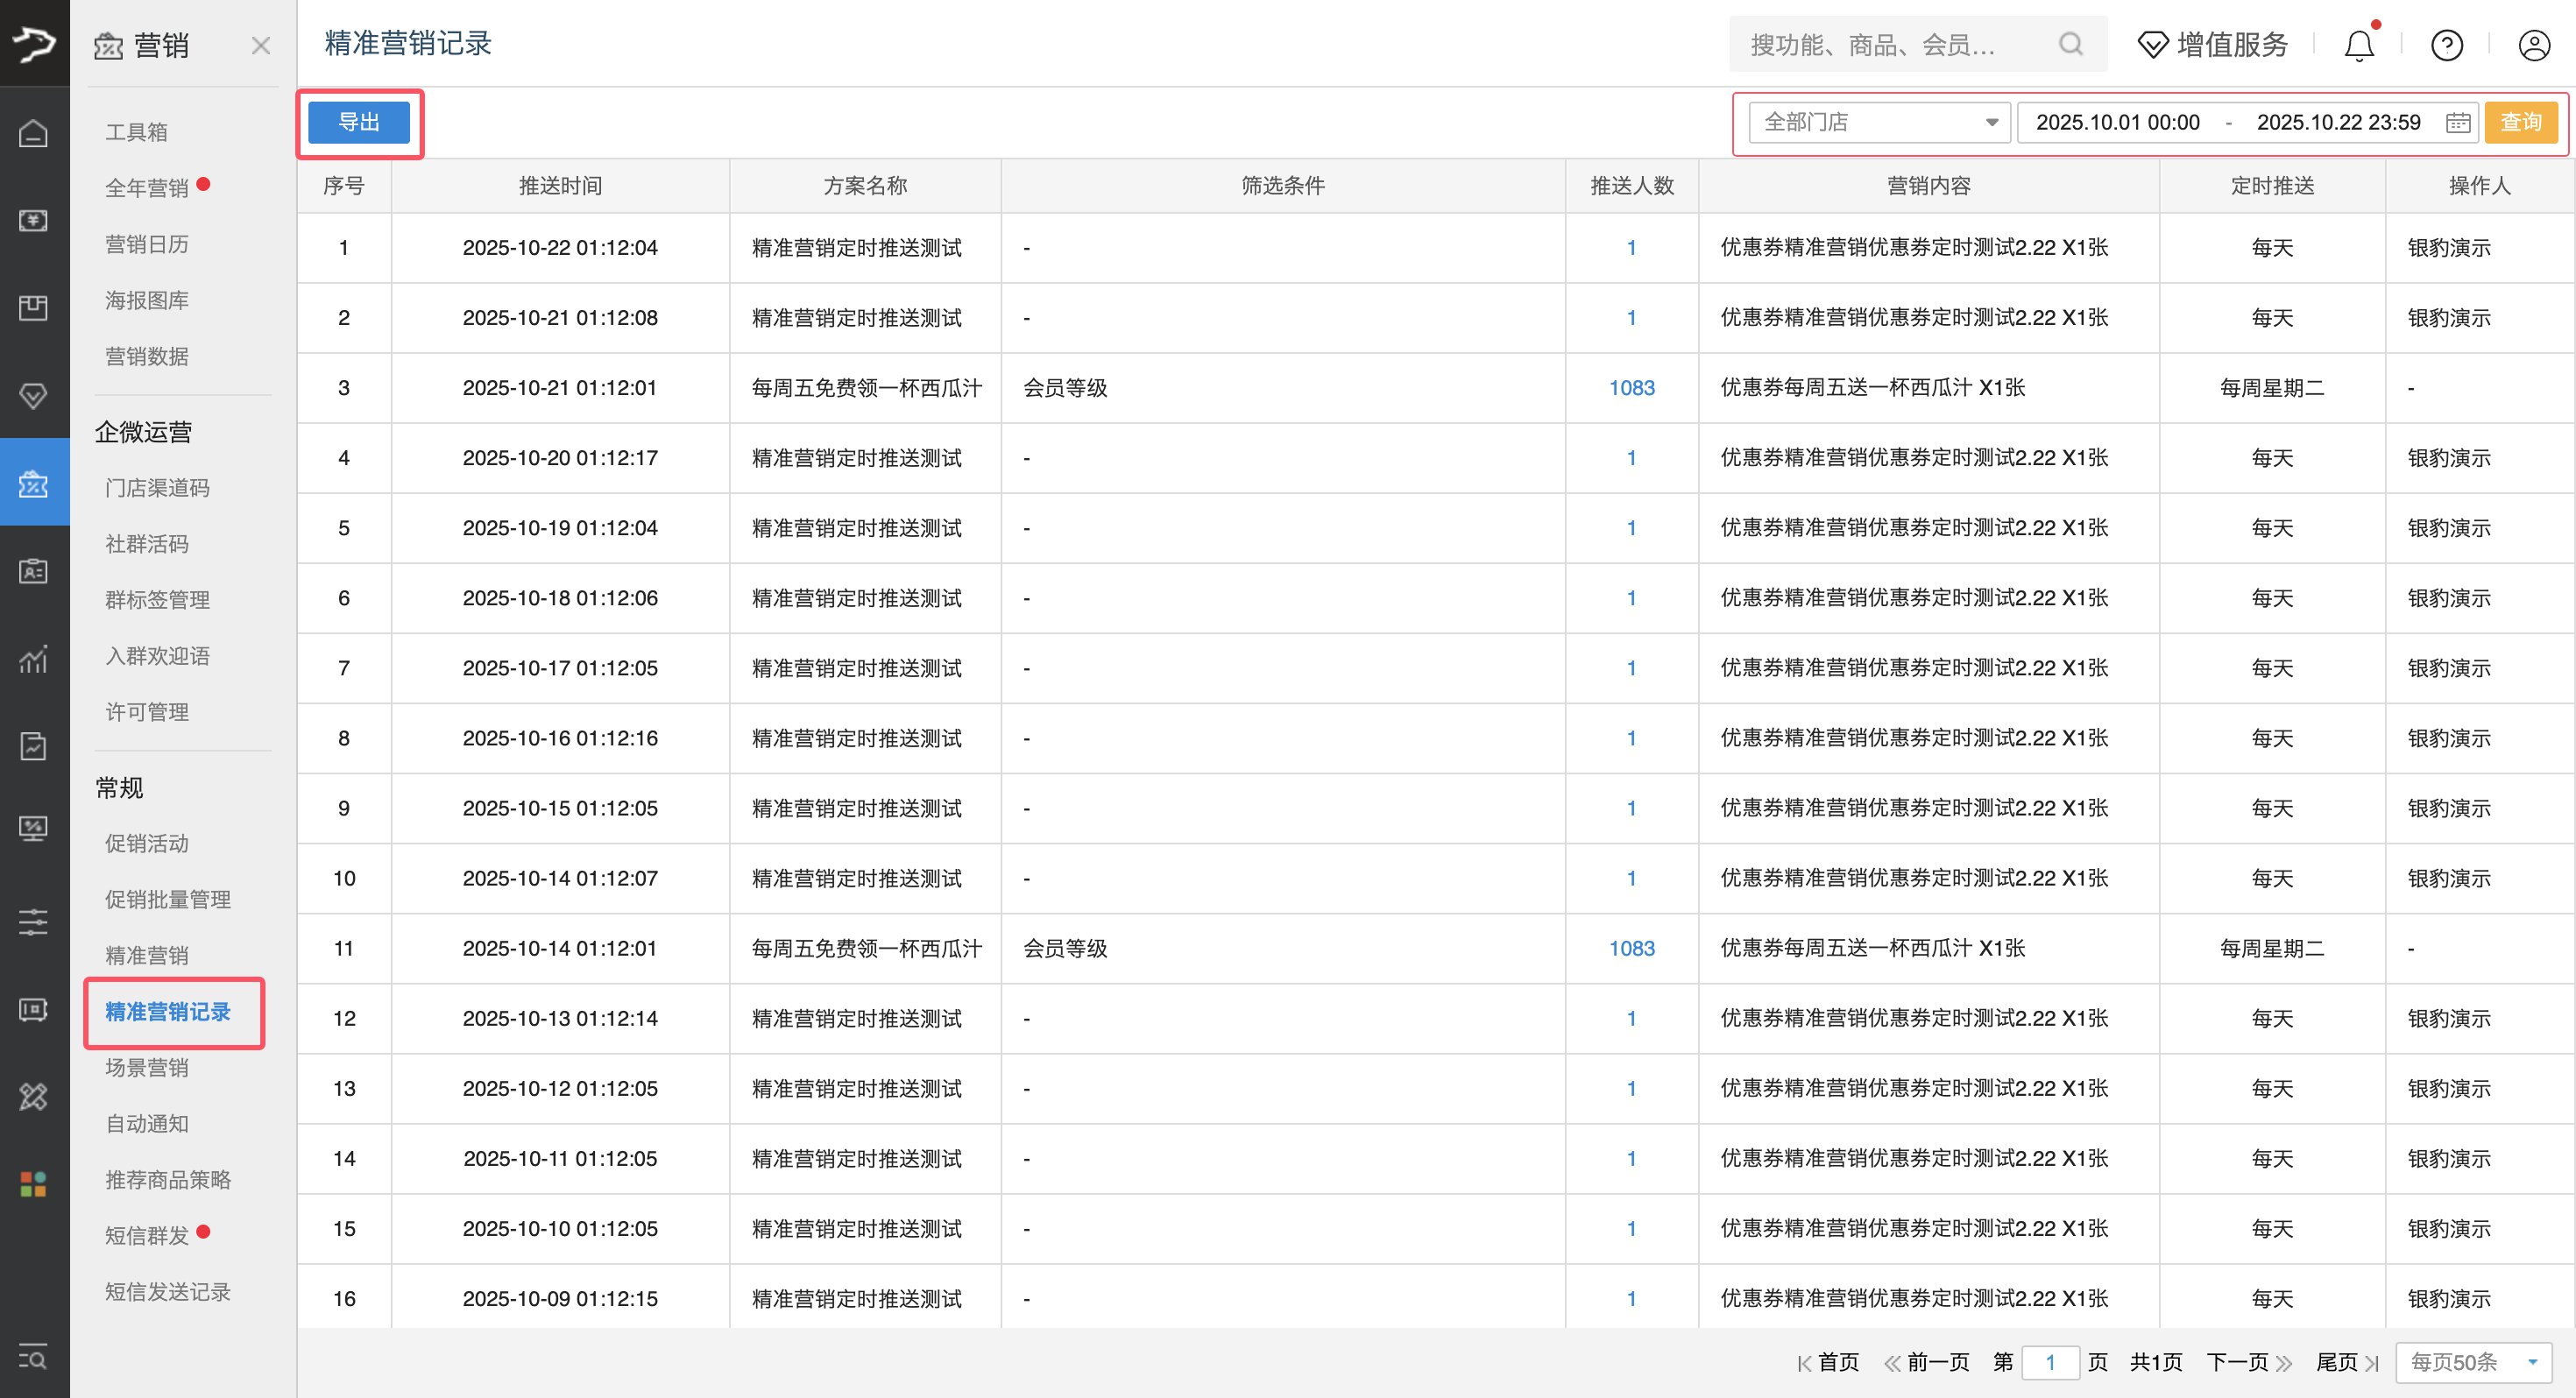Viewport: 2576px width, 1398px height.
Task: Open the 每页50条 page size dropdown
Action: [x=2472, y=1362]
